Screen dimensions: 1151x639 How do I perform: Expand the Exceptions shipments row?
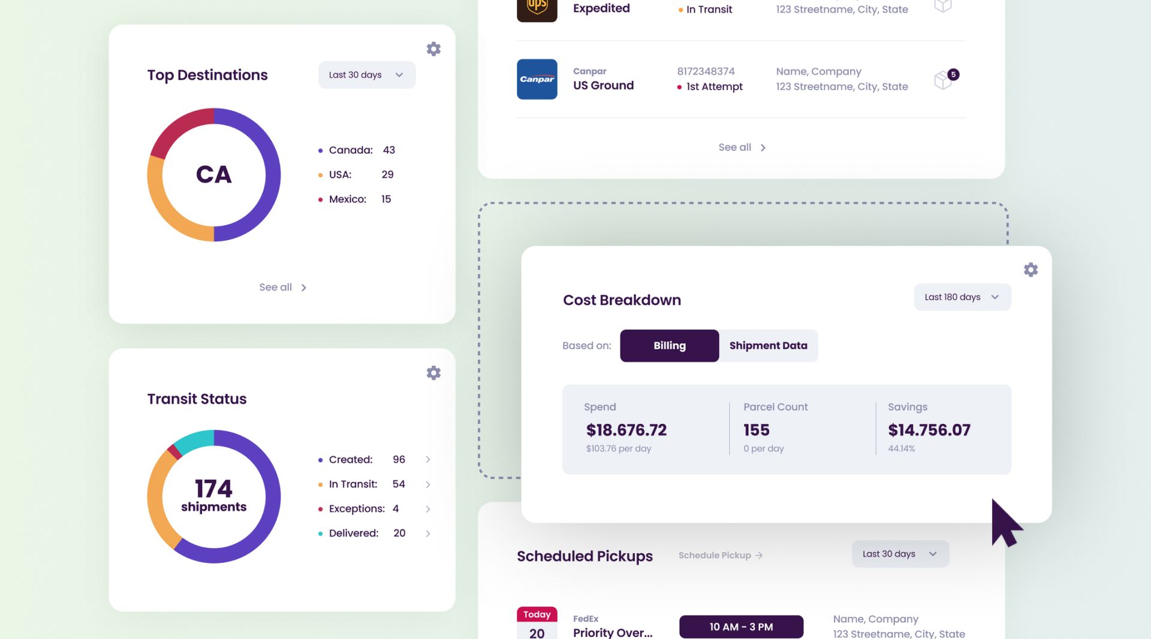[x=428, y=508]
